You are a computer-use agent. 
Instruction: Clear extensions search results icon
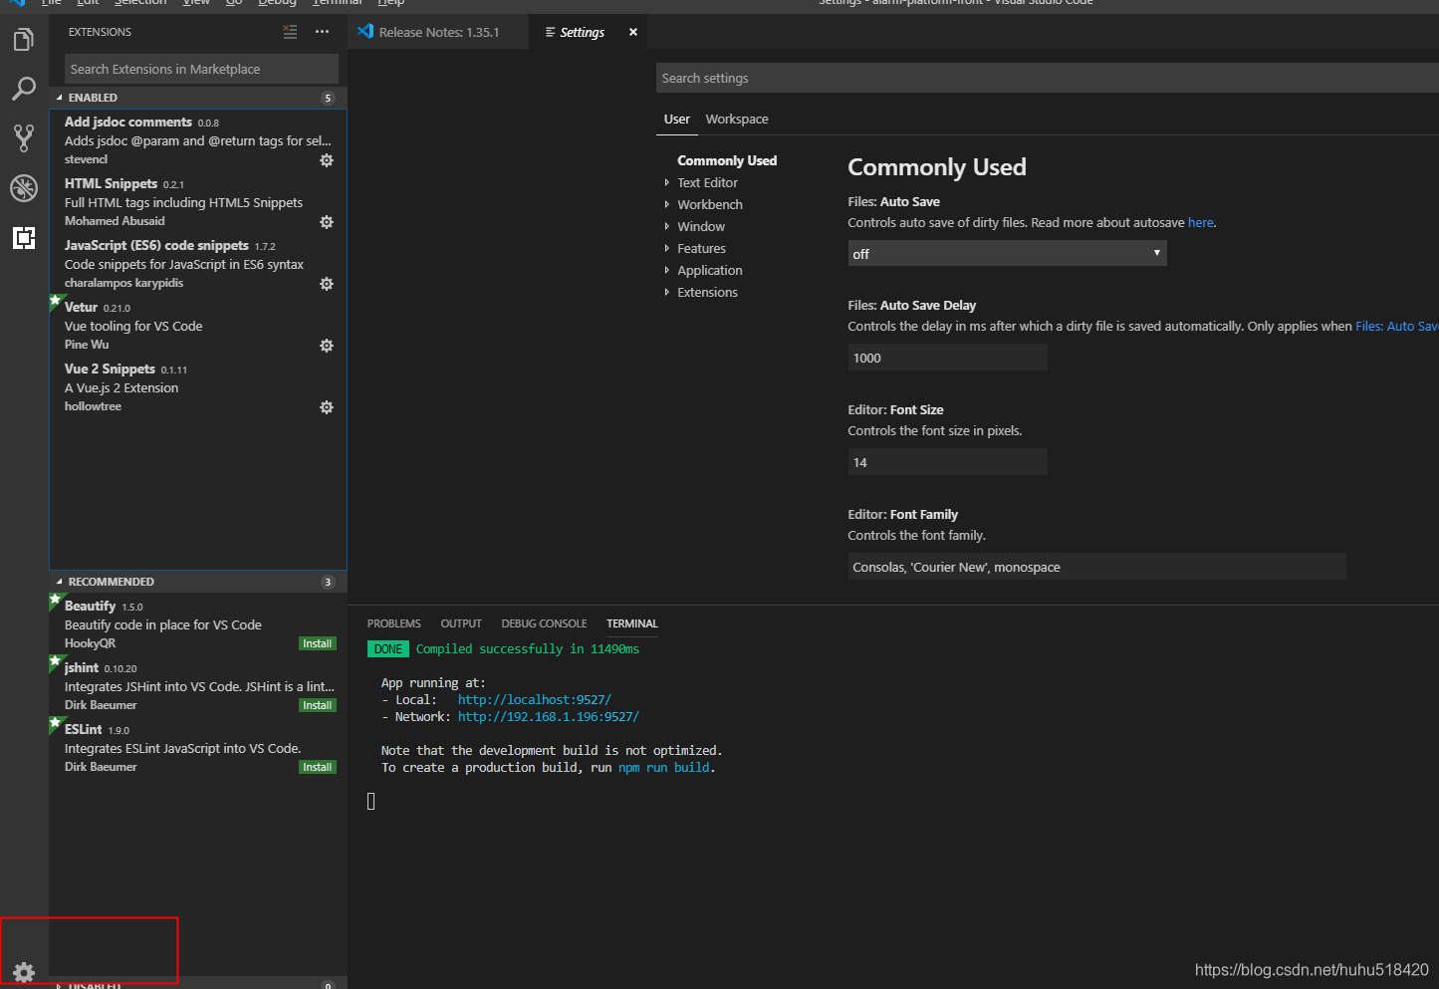290,32
